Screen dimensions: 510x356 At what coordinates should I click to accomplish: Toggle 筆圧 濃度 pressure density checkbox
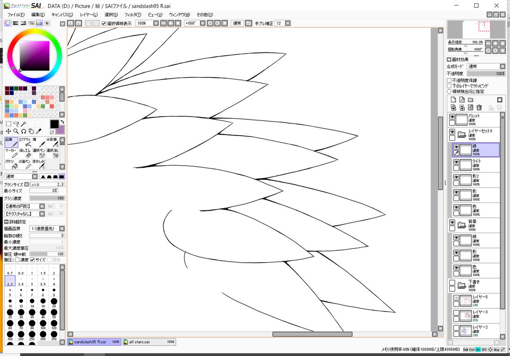17,260
